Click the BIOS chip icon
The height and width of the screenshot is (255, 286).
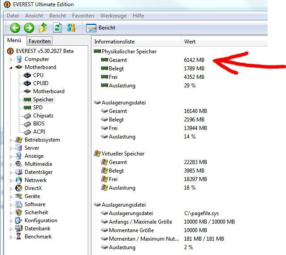(27, 124)
